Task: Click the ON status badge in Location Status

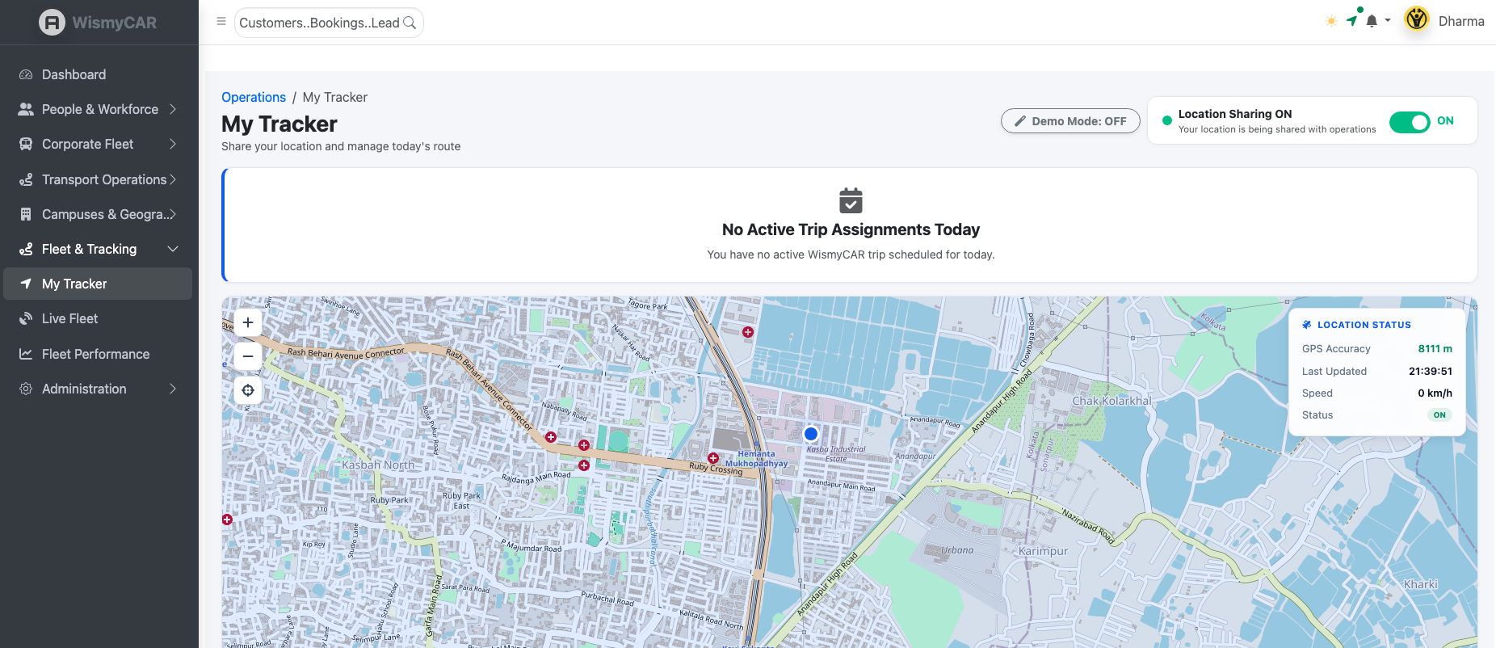Action: point(1439,415)
